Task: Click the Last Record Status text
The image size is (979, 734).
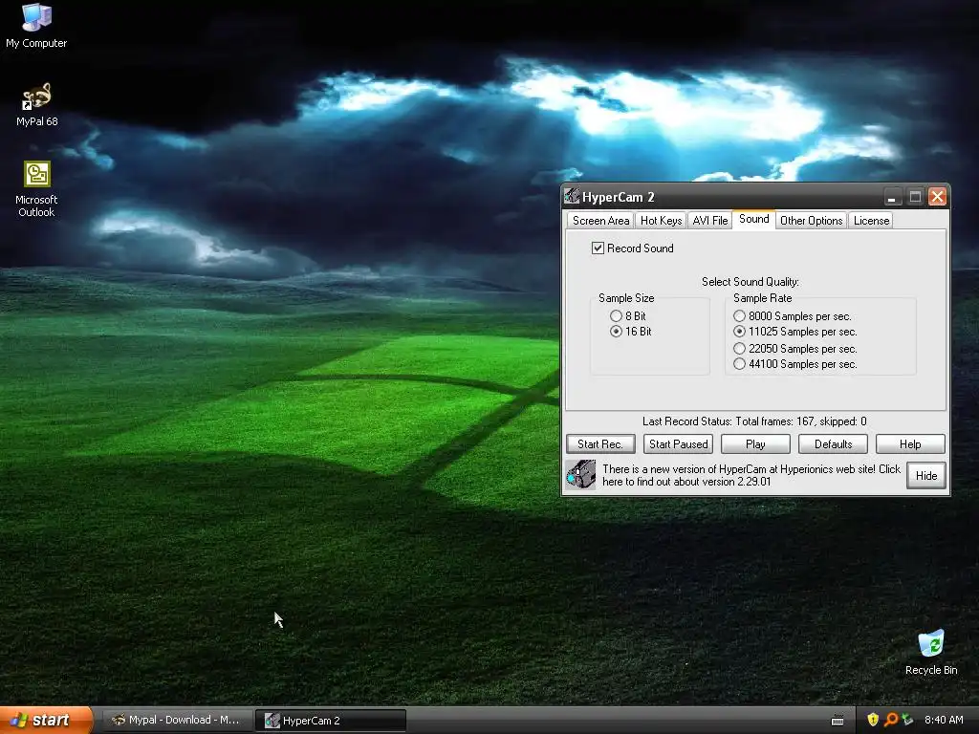Action: click(x=754, y=421)
